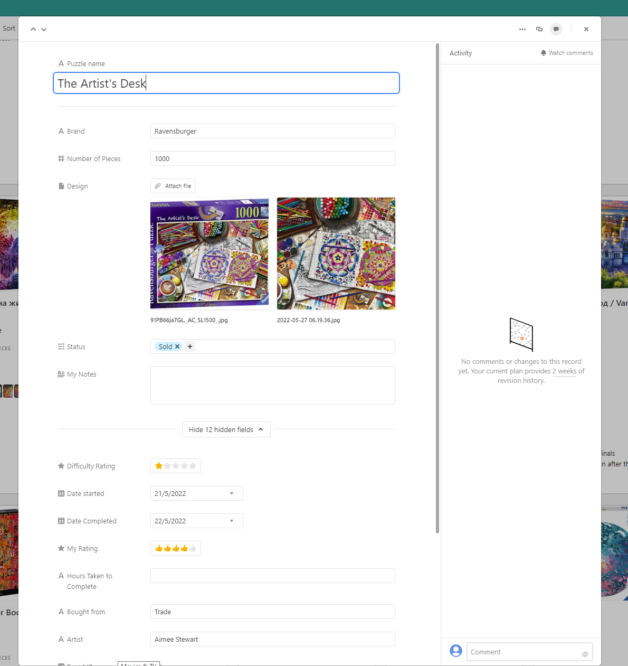Open the puzzle box image thumbnail
Viewport: 628px width, 666px height.
click(210, 254)
